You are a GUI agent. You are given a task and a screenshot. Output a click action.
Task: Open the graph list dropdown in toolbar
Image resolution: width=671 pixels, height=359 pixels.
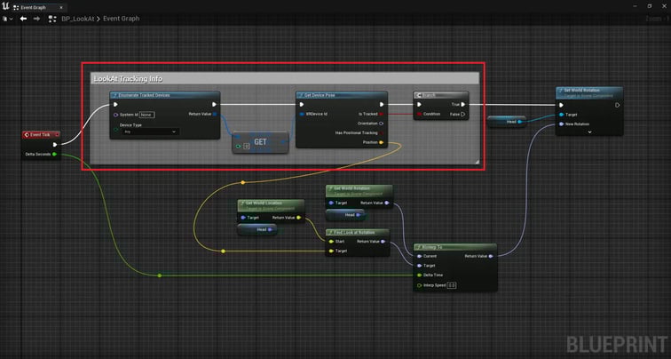coord(7,18)
